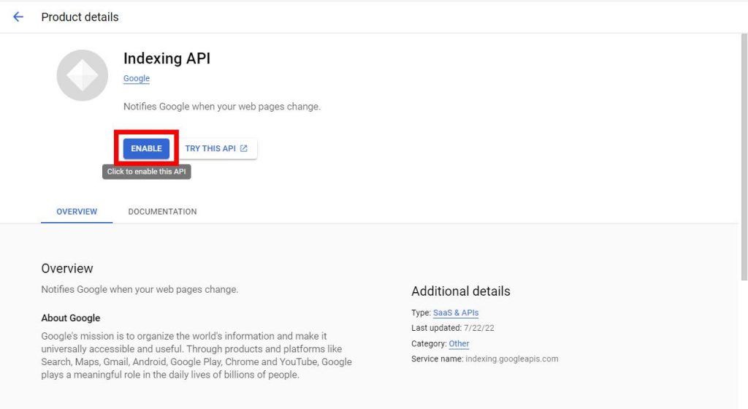Open the Google publisher link under Indexing API
This screenshot has width=748, height=409.
pyautogui.click(x=137, y=79)
